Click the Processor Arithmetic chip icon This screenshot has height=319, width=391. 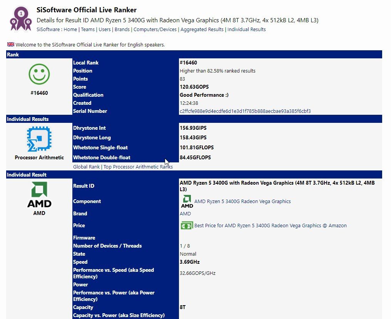click(39, 139)
